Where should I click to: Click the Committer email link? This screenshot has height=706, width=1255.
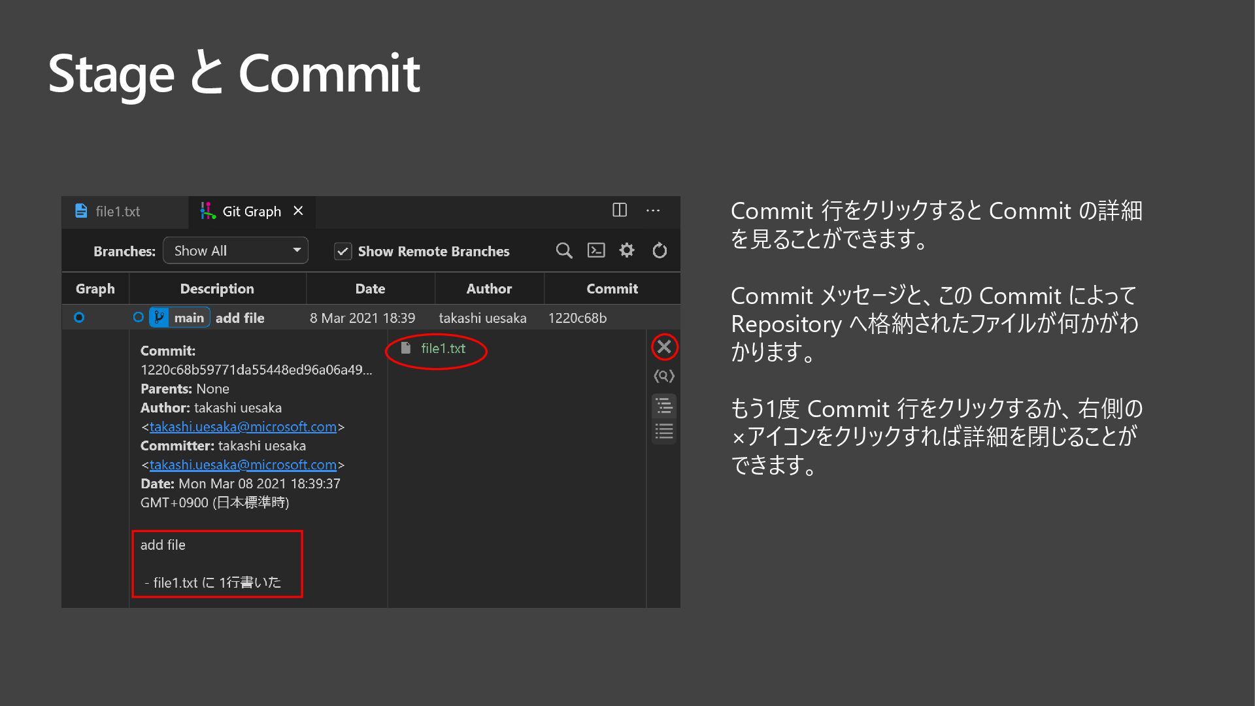[243, 465]
